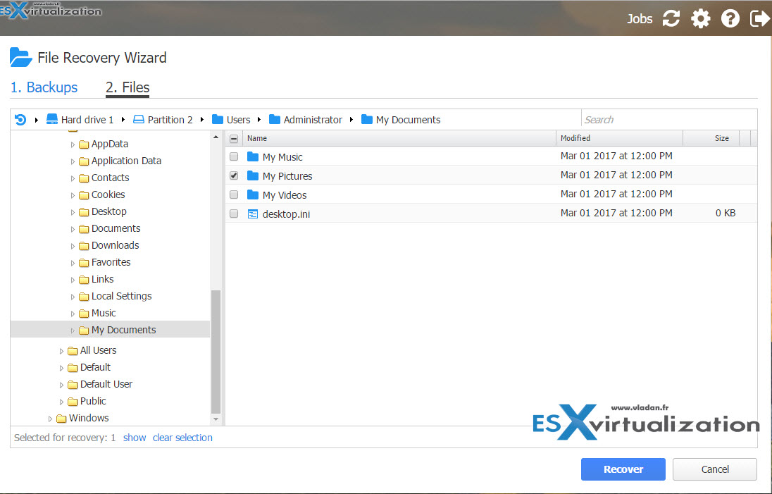Viewport: 772px width, 494px height.
Task: Click the desktop.ini file icon
Action: pyautogui.click(x=253, y=214)
